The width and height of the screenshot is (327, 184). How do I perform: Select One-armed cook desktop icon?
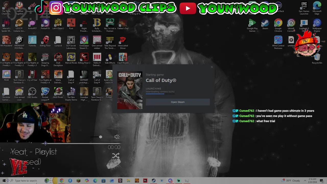point(19,94)
